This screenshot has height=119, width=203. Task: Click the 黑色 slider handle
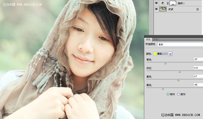[163, 89]
